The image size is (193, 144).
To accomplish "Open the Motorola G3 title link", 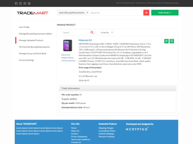I will 85,40.
